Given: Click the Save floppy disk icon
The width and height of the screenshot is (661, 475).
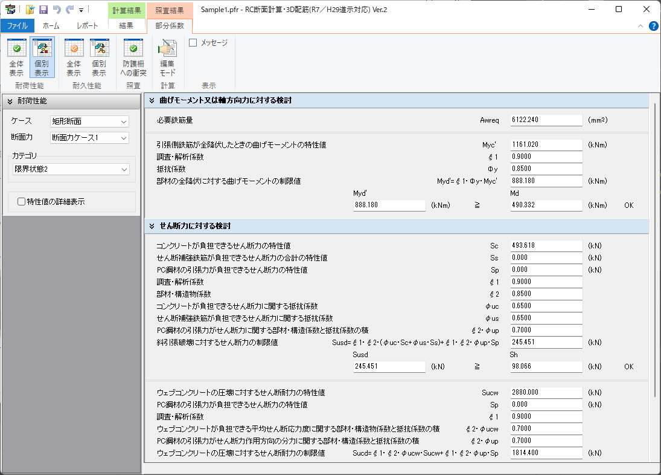Looking at the screenshot, I should tap(43, 9).
